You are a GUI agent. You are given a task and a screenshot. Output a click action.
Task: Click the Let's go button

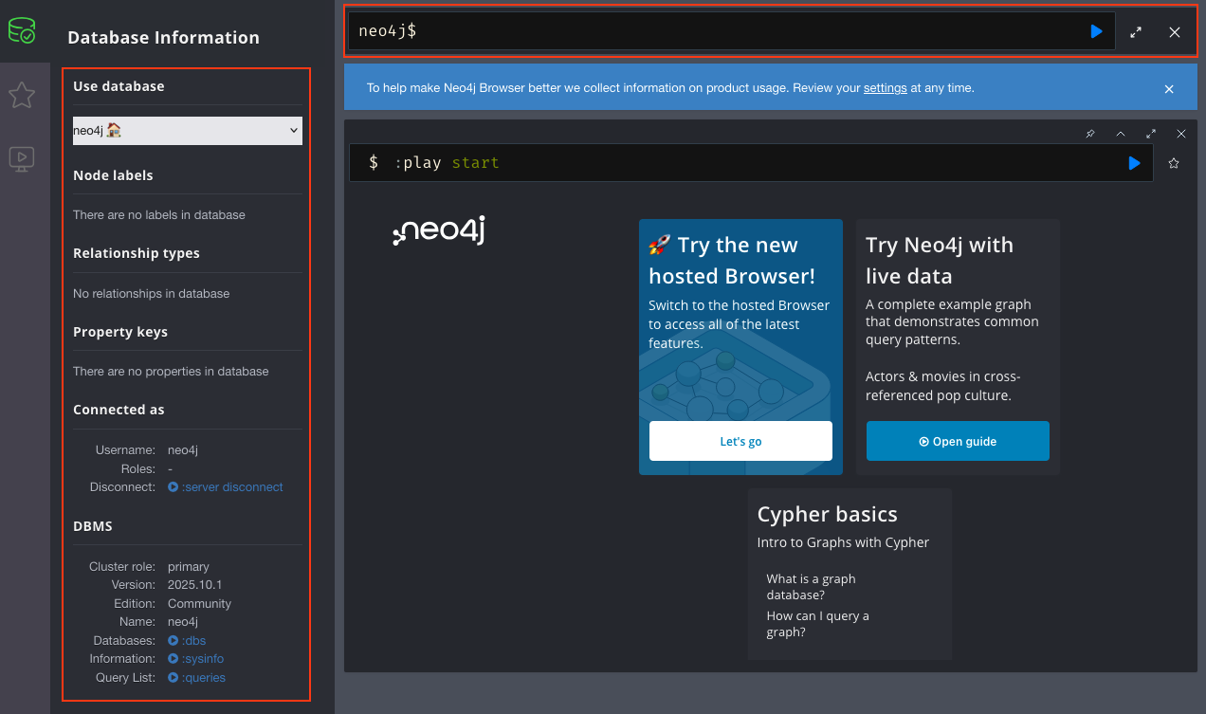point(740,441)
